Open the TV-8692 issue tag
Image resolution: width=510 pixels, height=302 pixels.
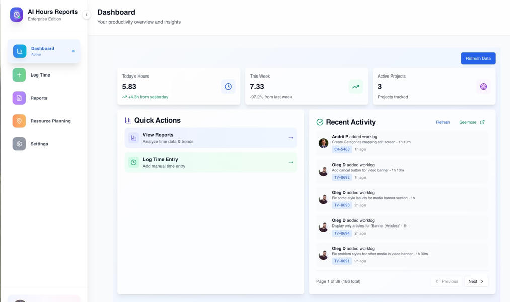(342, 178)
